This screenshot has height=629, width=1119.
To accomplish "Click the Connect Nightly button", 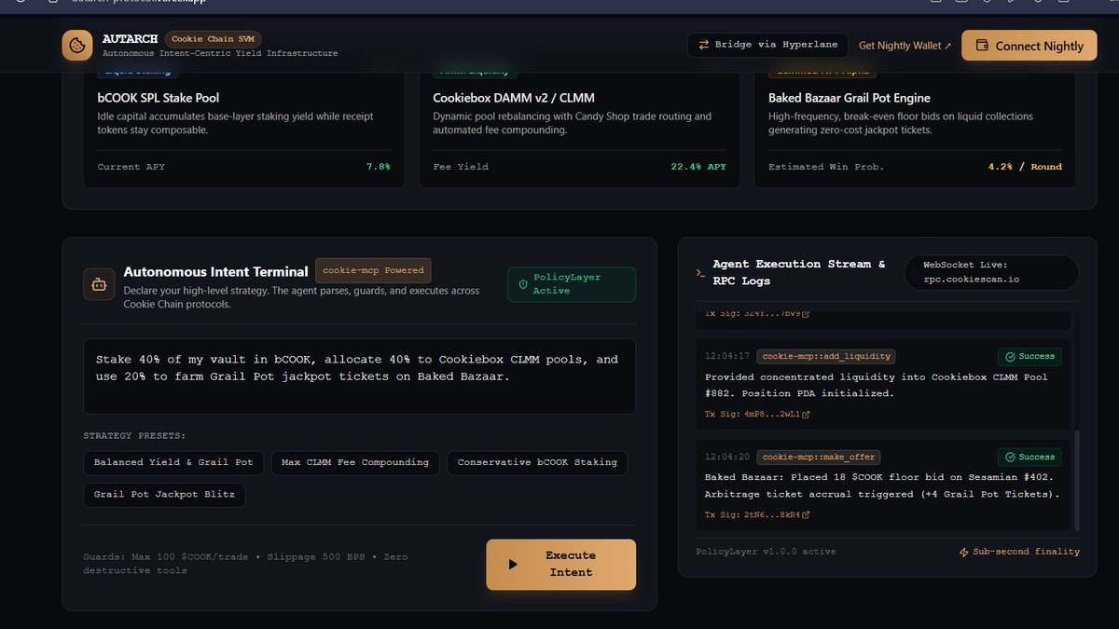I will point(1029,46).
